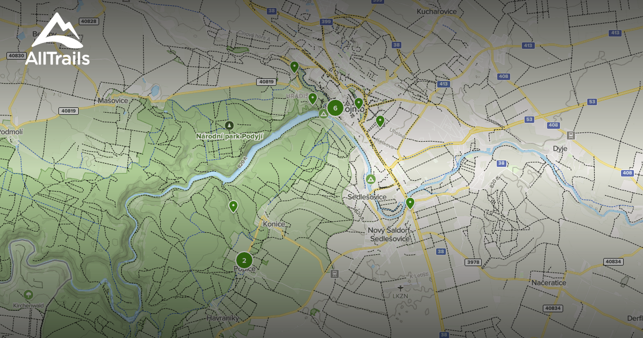Open the cluster marker showing 2 trails near Popice
Image resolution: width=643 pixels, height=338 pixels.
pyautogui.click(x=244, y=259)
